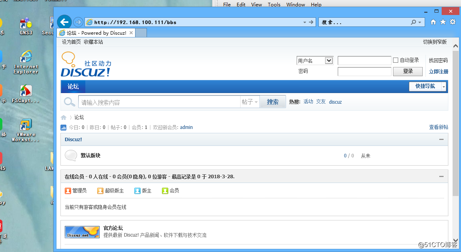This screenshot has width=461, height=252.
Task: Click the IE forward arrow button
Action: coord(78,22)
